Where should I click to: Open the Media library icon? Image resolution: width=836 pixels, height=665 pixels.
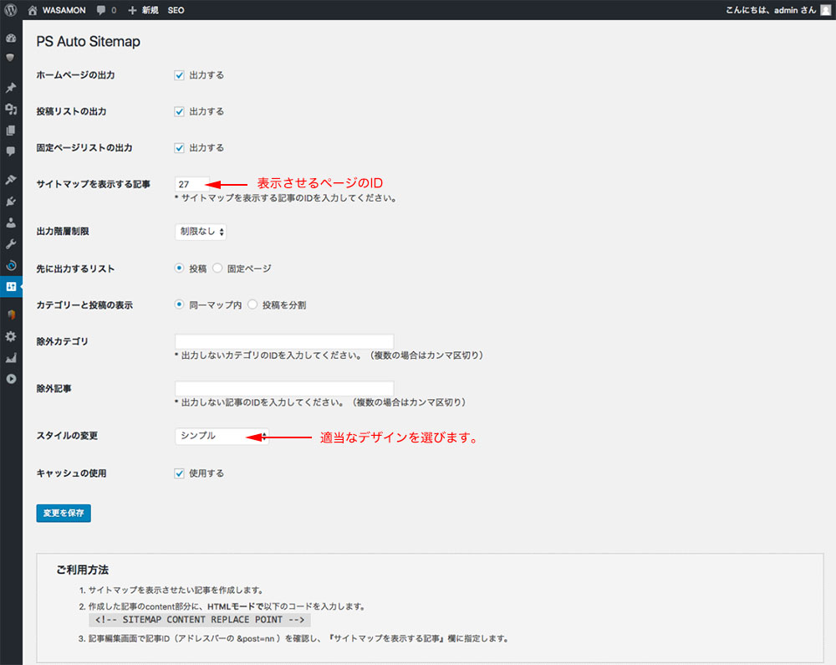11,109
